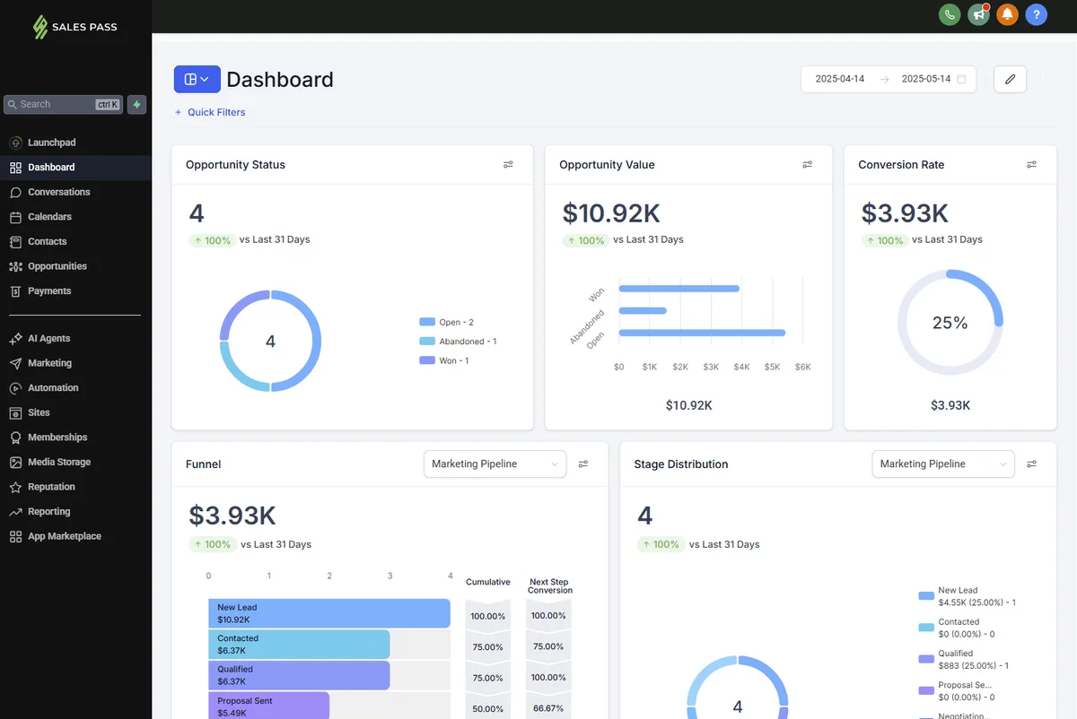Click the Automation sidebar icon
Viewport: 1077px width, 719px height.
(x=15, y=388)
